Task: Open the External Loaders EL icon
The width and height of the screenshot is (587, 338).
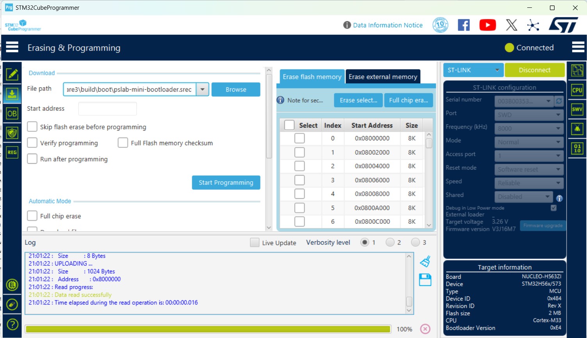Action: click(x=12, y=285)
